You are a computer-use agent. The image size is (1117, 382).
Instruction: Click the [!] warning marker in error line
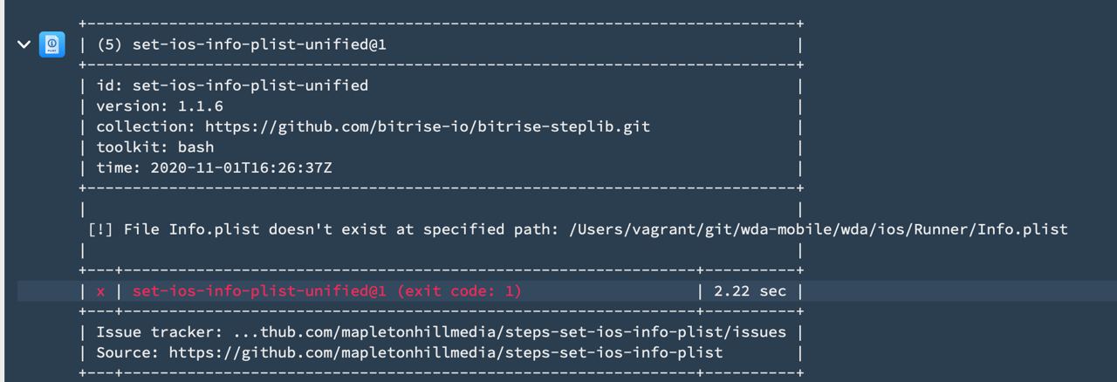[101, 229]
